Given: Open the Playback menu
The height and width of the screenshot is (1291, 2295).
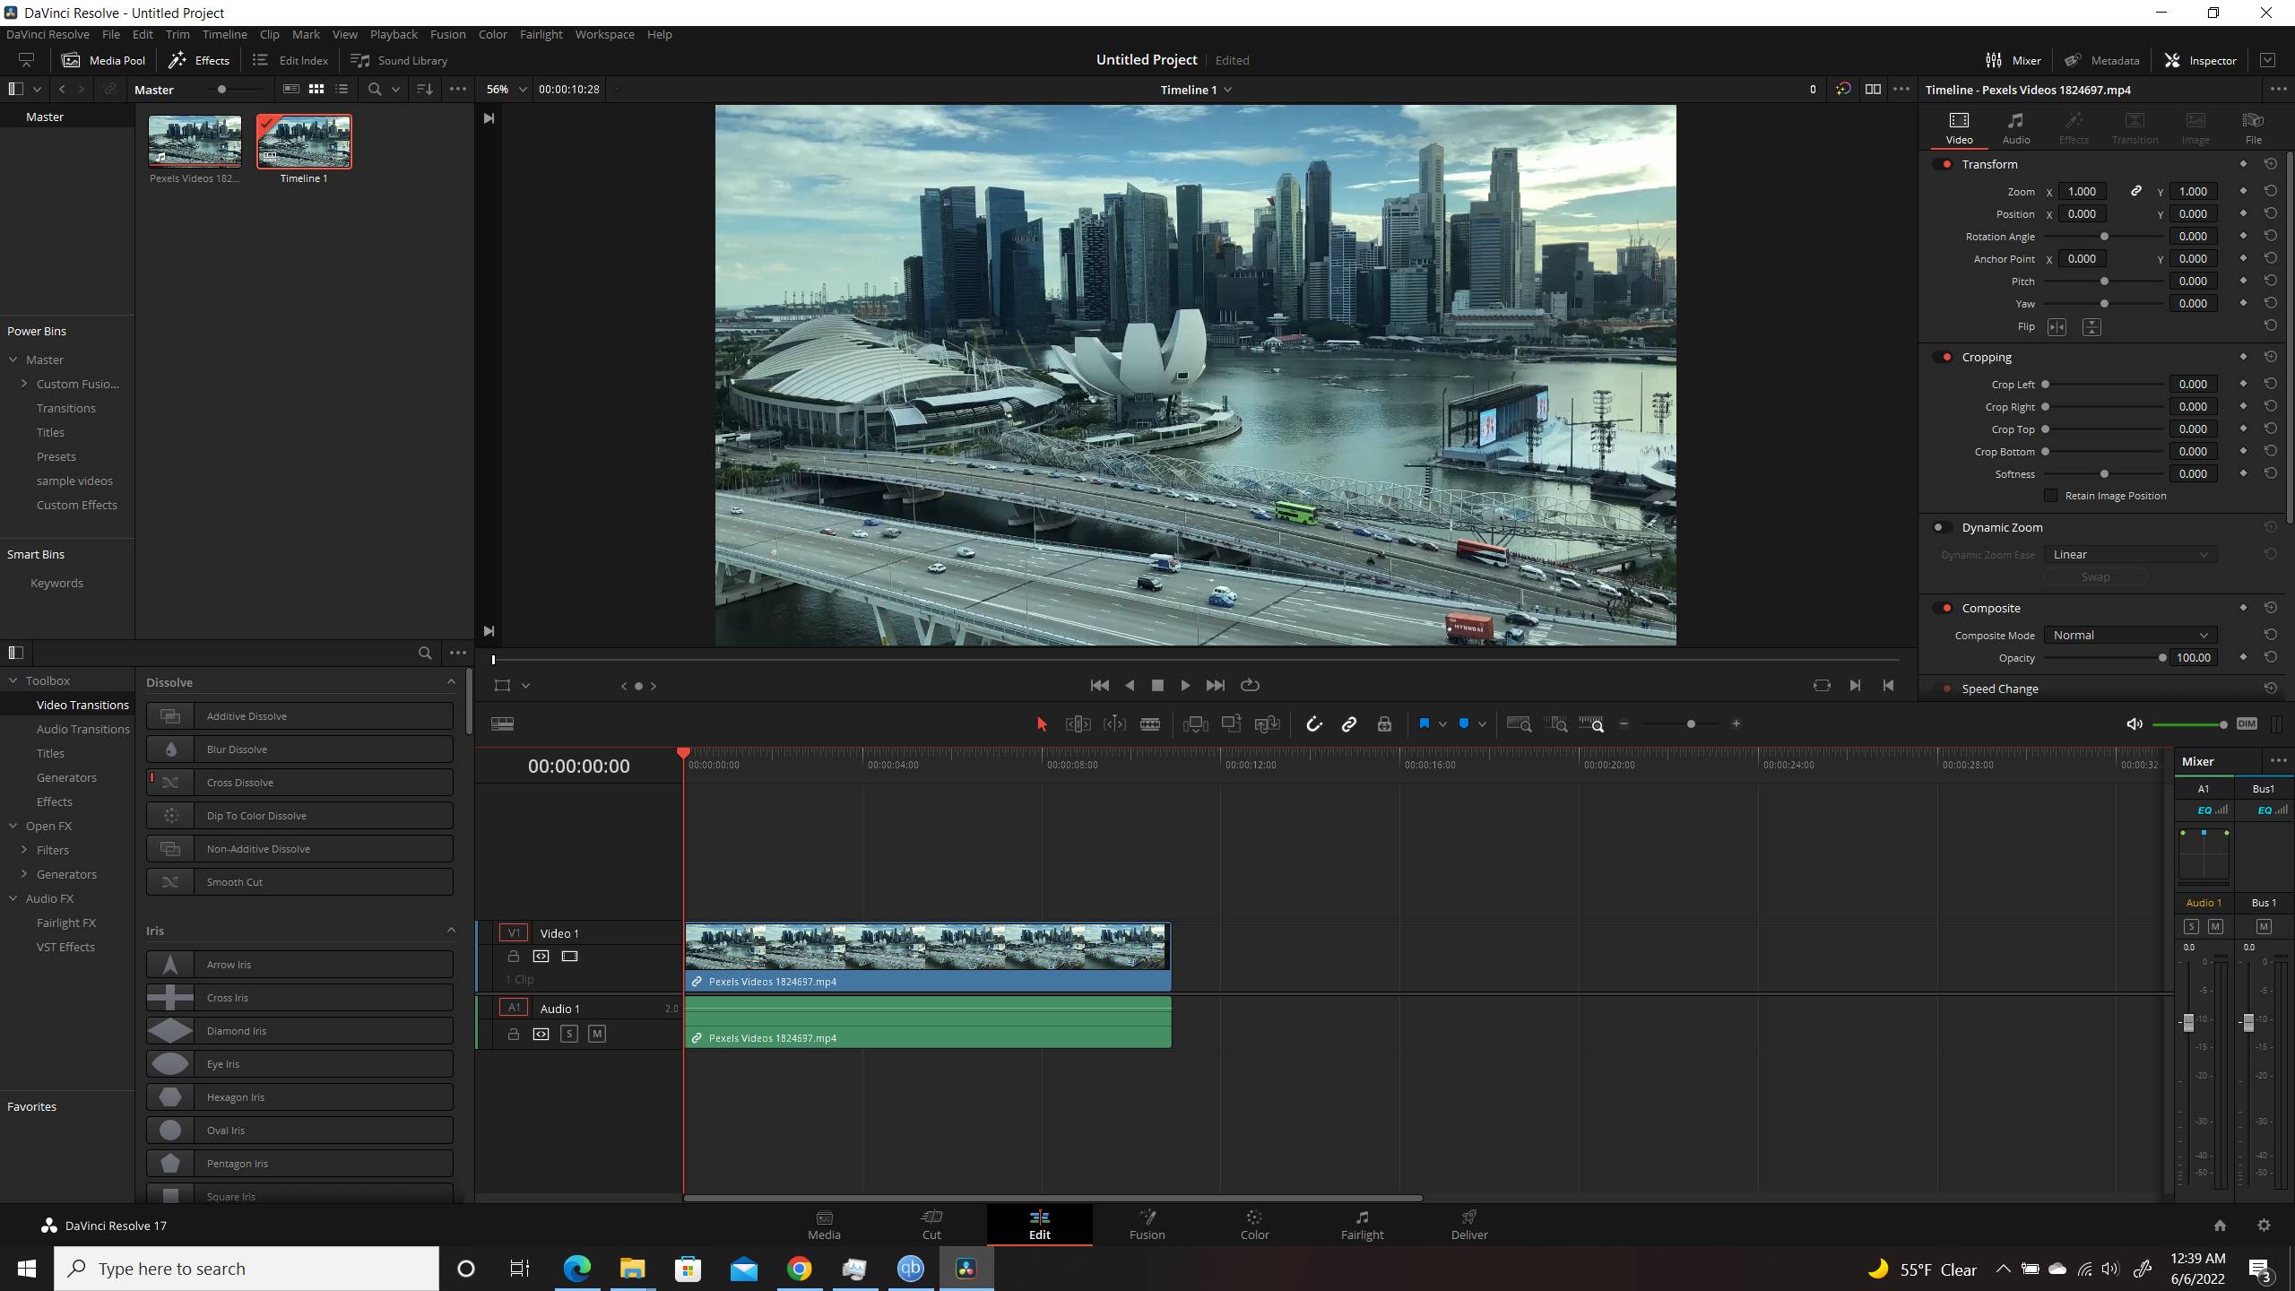Looking at the screenshot, I should (x=394, y=34).
